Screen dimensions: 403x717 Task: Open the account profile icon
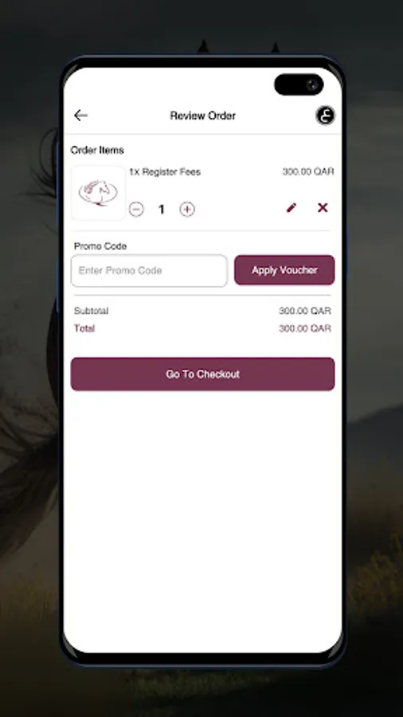click(x=325, y=116)
